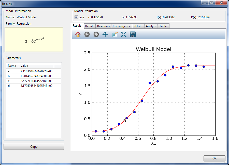Click the Family: Regression text
229x165 pixels.
click(19, 24)
